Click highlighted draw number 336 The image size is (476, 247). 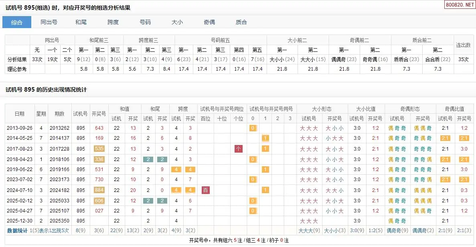[x=99, y=159]
